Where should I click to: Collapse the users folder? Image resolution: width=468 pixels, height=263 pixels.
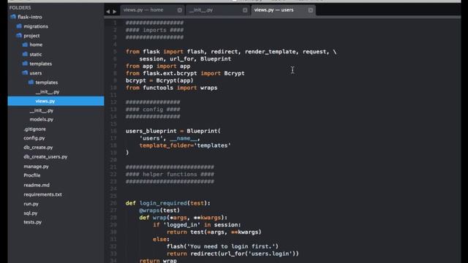[36, 73]
